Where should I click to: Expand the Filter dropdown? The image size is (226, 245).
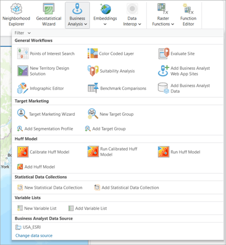click(x=23, y=33)
